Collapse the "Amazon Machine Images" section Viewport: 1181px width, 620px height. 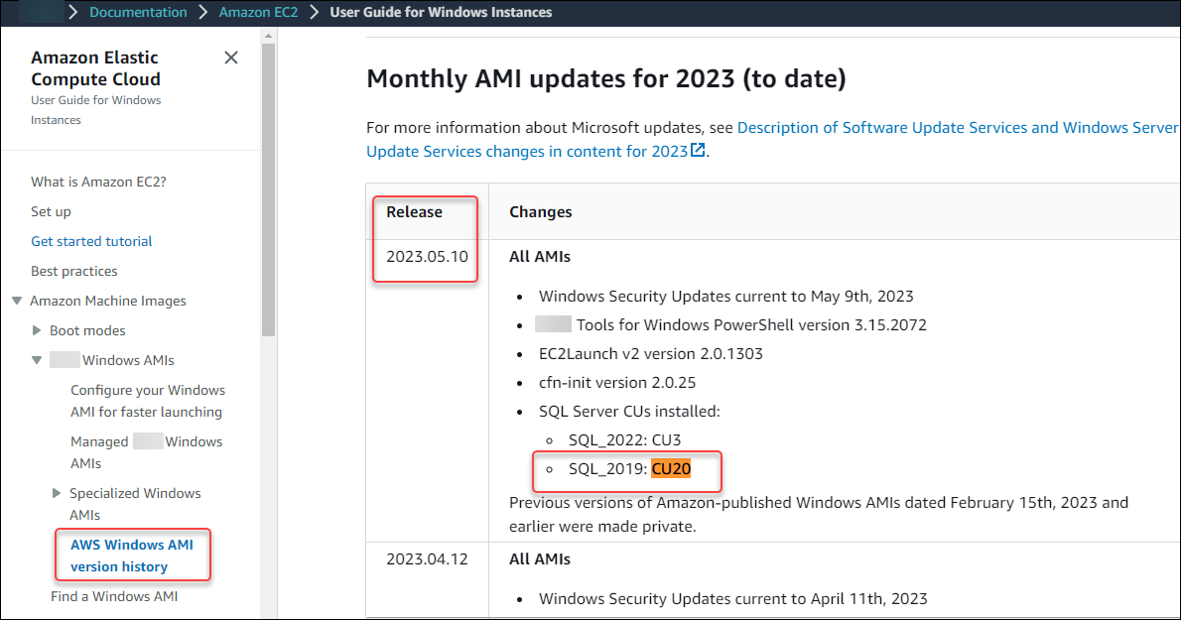pyautogui.click(x=15, y=301)
